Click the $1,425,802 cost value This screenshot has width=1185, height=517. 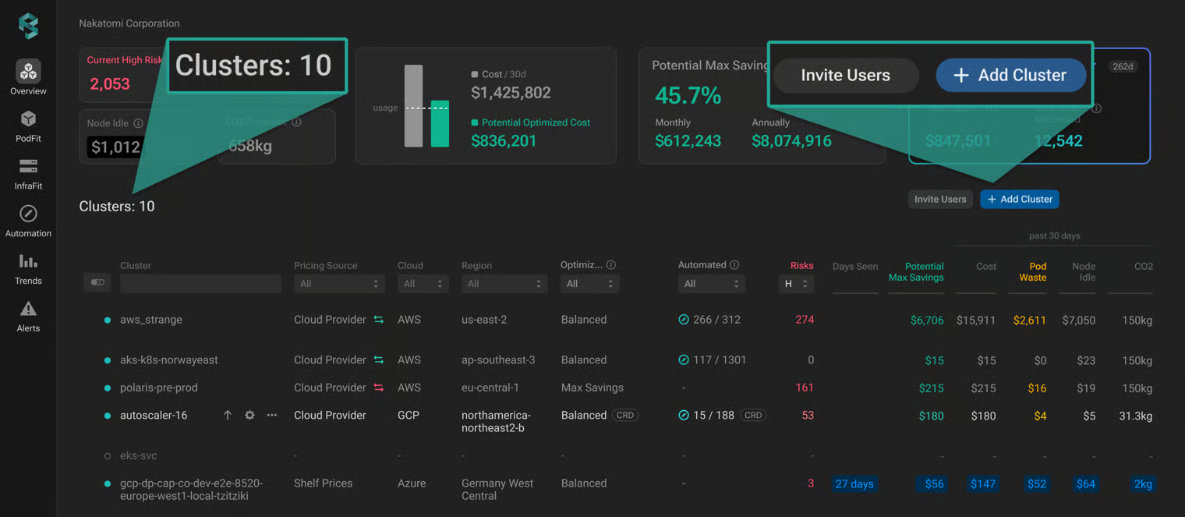[x=511, y=93]
